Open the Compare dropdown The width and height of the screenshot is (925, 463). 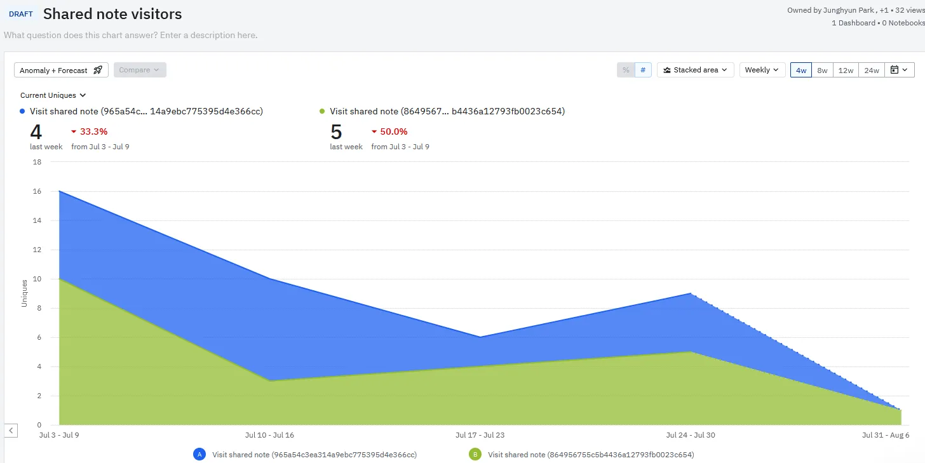(140, 70)
